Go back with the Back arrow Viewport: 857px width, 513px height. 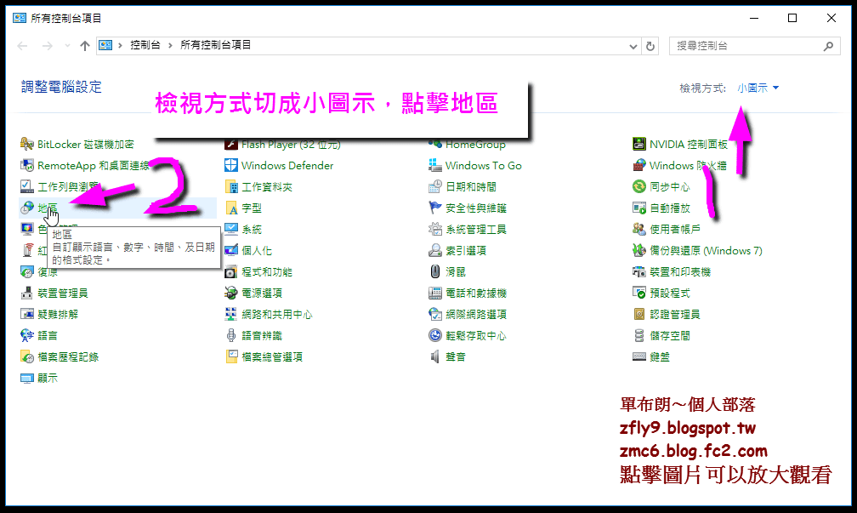tap(22, 46)
